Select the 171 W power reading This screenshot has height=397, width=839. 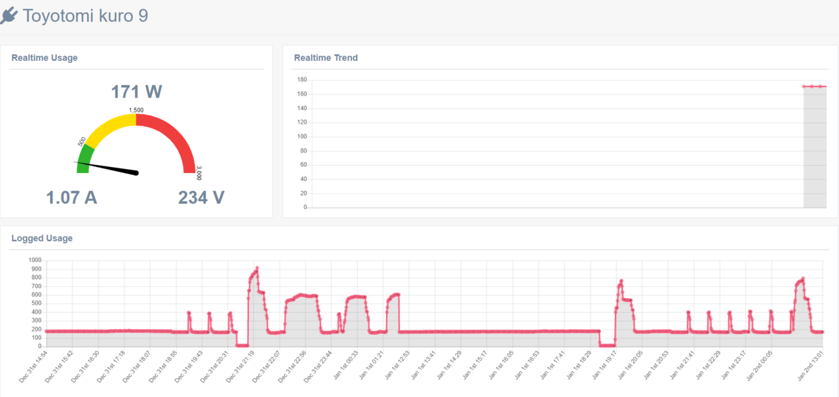[x=136, y=92]
